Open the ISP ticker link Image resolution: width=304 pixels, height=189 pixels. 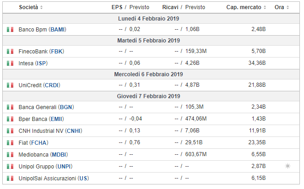click(41, 63)
